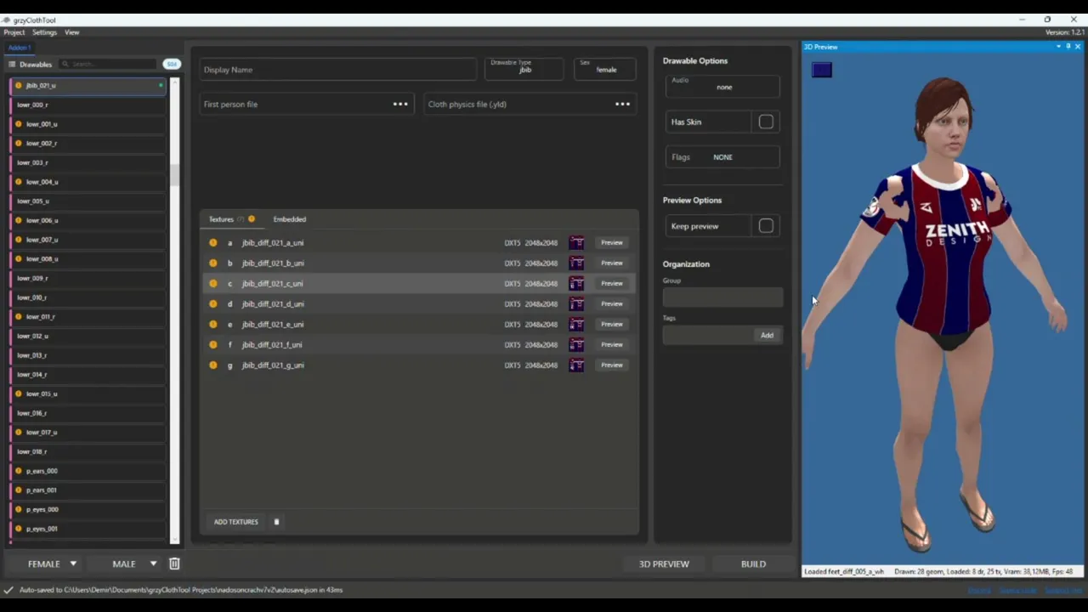
Task: Click the search magnifier icon in Drawables
Action: 65,65
